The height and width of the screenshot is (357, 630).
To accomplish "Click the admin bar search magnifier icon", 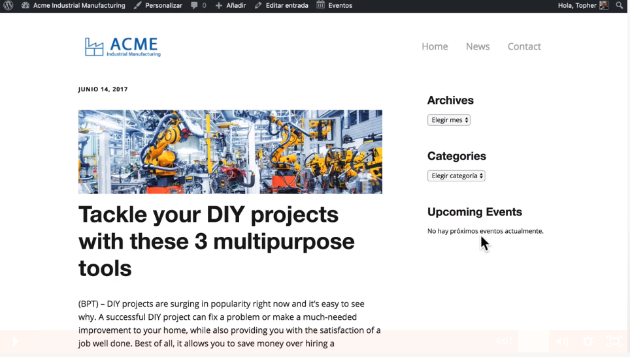I will [x=619, y=6].
